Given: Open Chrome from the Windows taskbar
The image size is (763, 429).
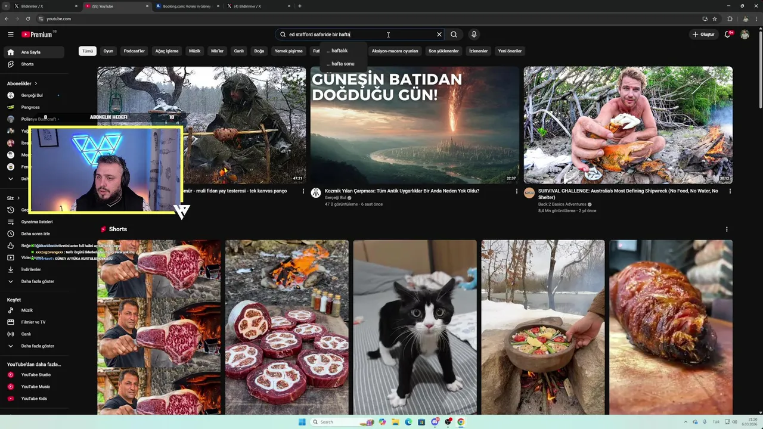Looking at the screenshot, I should [x=461, y=422].
